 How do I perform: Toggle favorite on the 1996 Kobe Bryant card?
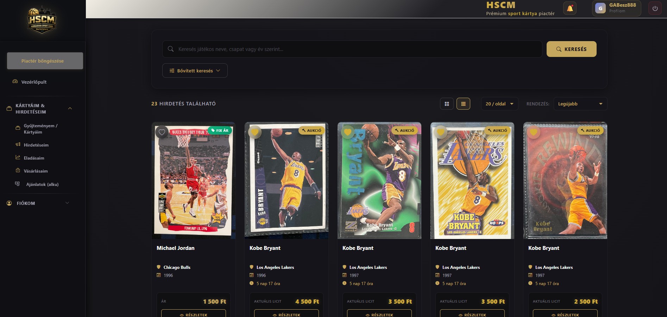tap(255, 132)
